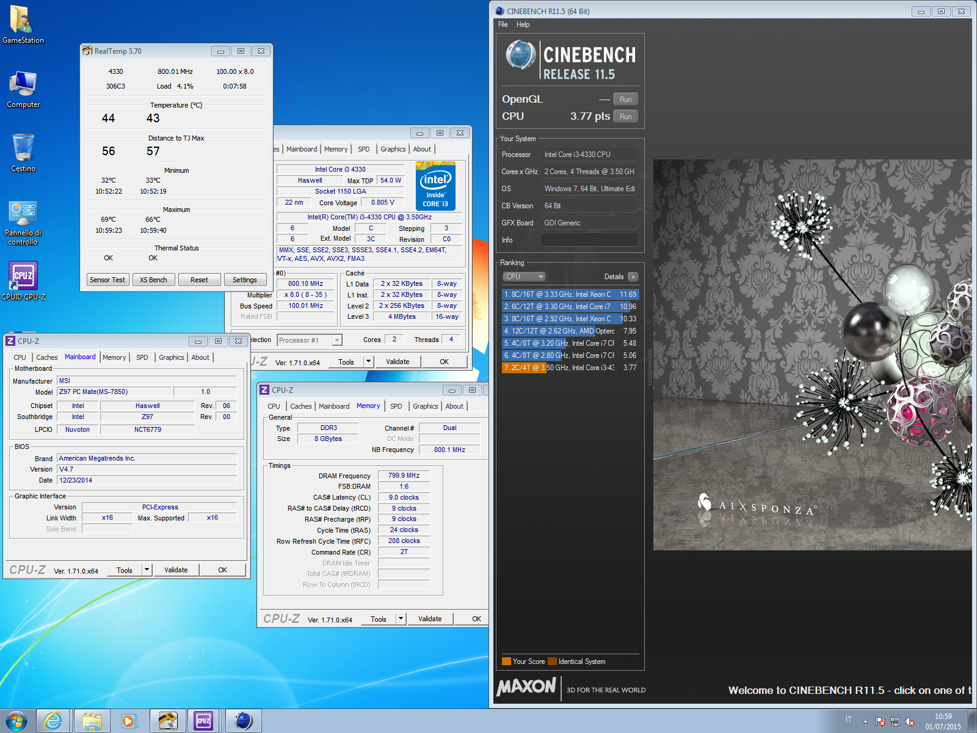Viewport: 977px width, 733px height.
Task: Switch to Cinebench via its taskbar icon
Action: (243, 721)
